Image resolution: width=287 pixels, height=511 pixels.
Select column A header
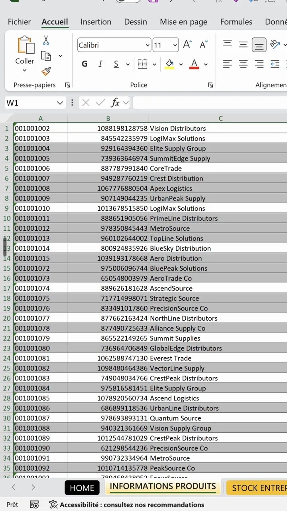(x=40, y=118)
